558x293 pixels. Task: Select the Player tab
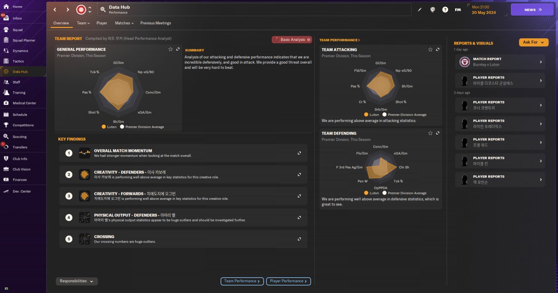tap(102, 23)
